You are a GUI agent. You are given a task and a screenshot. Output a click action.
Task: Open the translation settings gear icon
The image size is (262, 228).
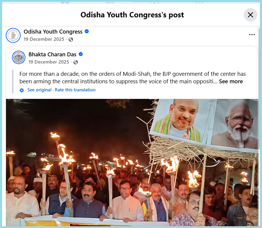pos(22,90)
